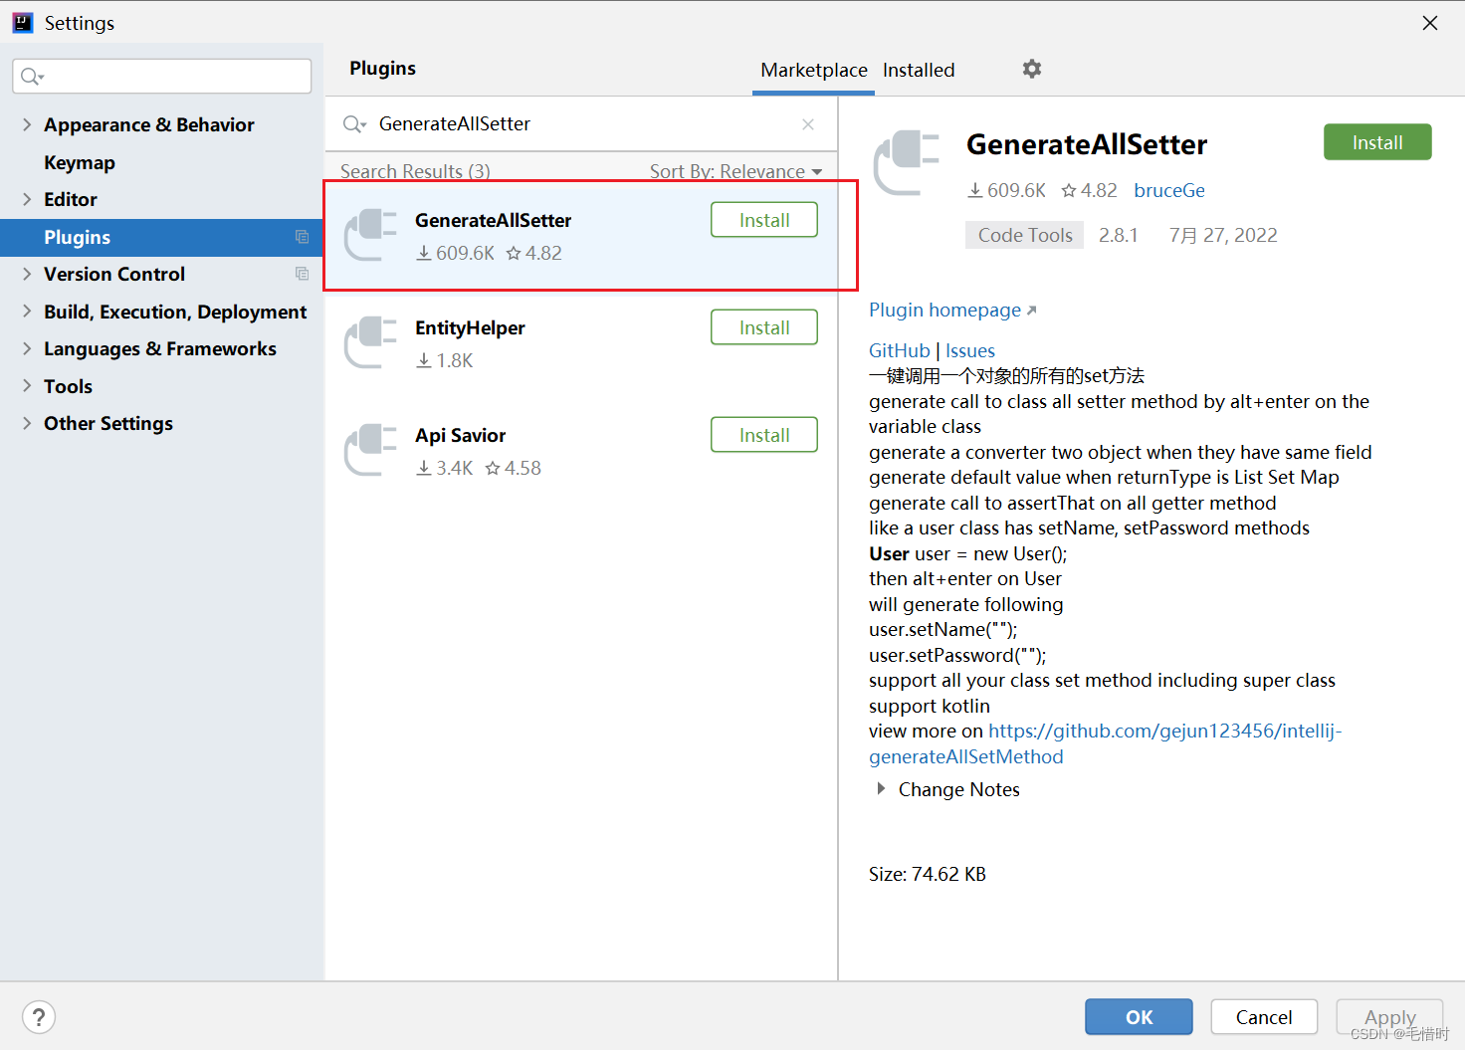Image resolution: width=1465 pixels, height=1050 pixels.
Task: Expand Build, Execution, Deployment node
Action: (27, 312)
